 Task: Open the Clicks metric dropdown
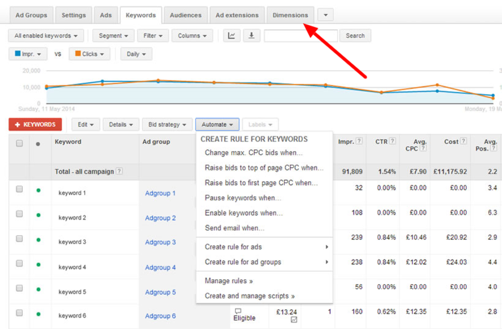89,54
